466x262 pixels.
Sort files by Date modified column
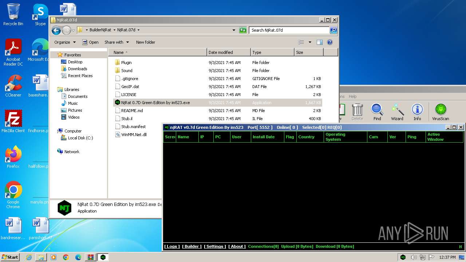coord(229,52)
